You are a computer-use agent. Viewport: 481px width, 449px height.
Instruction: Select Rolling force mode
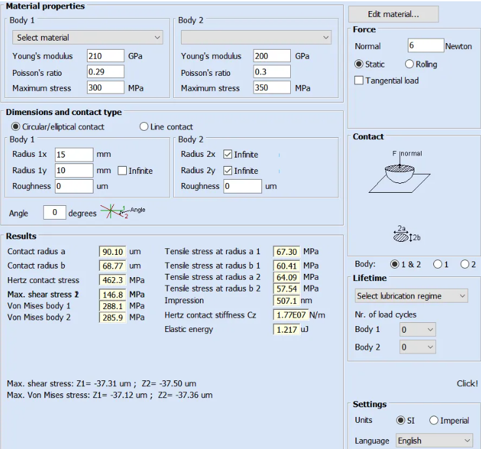tap(421, 64)
